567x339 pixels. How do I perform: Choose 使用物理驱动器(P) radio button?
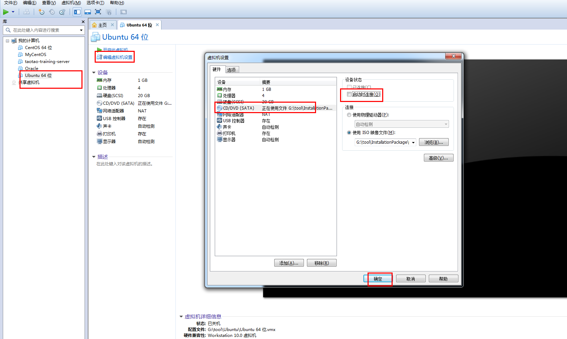coord(349,115)
